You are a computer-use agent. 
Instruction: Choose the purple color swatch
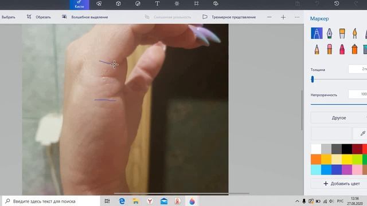coord(347,169)
